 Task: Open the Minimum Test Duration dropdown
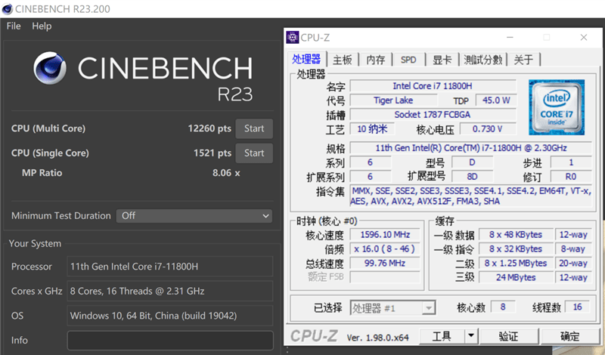point(194,216)
